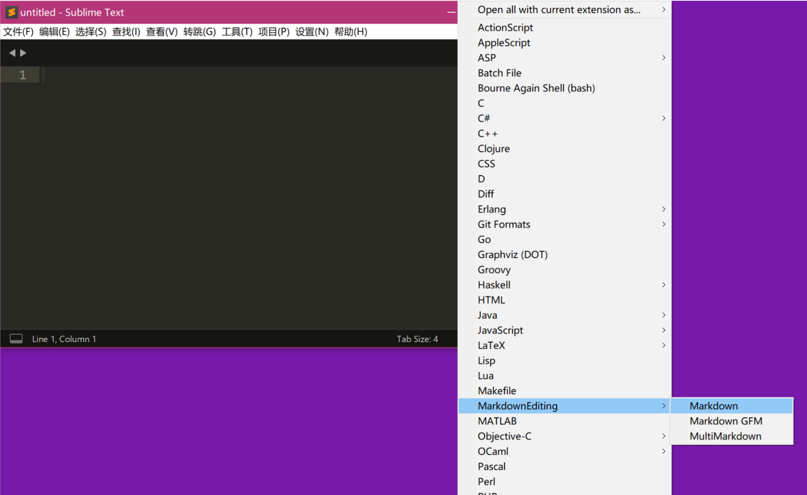Screen dimensions: 807x495
Task: Expand the Erlang syntax submenu
Action: coord(565,209)
